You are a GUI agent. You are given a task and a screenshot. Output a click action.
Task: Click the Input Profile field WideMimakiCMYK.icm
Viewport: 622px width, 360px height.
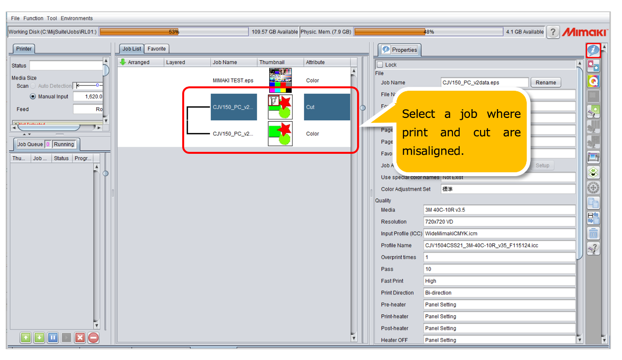click(500, 233)
